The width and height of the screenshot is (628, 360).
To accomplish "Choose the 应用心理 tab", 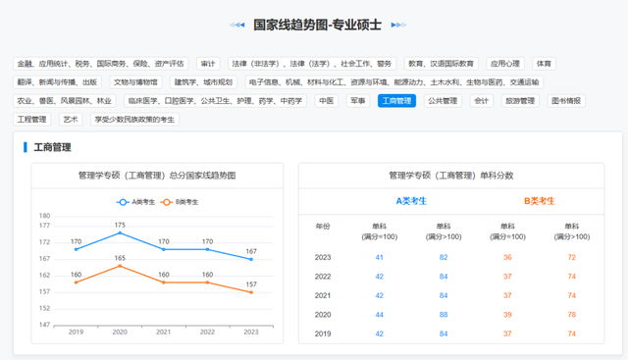I will point(505,64).
